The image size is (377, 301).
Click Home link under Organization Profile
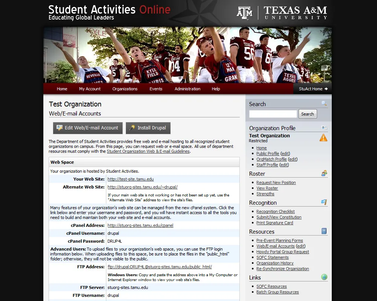[261, 148]
